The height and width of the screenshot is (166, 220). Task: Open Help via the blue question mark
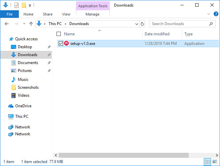216,14
